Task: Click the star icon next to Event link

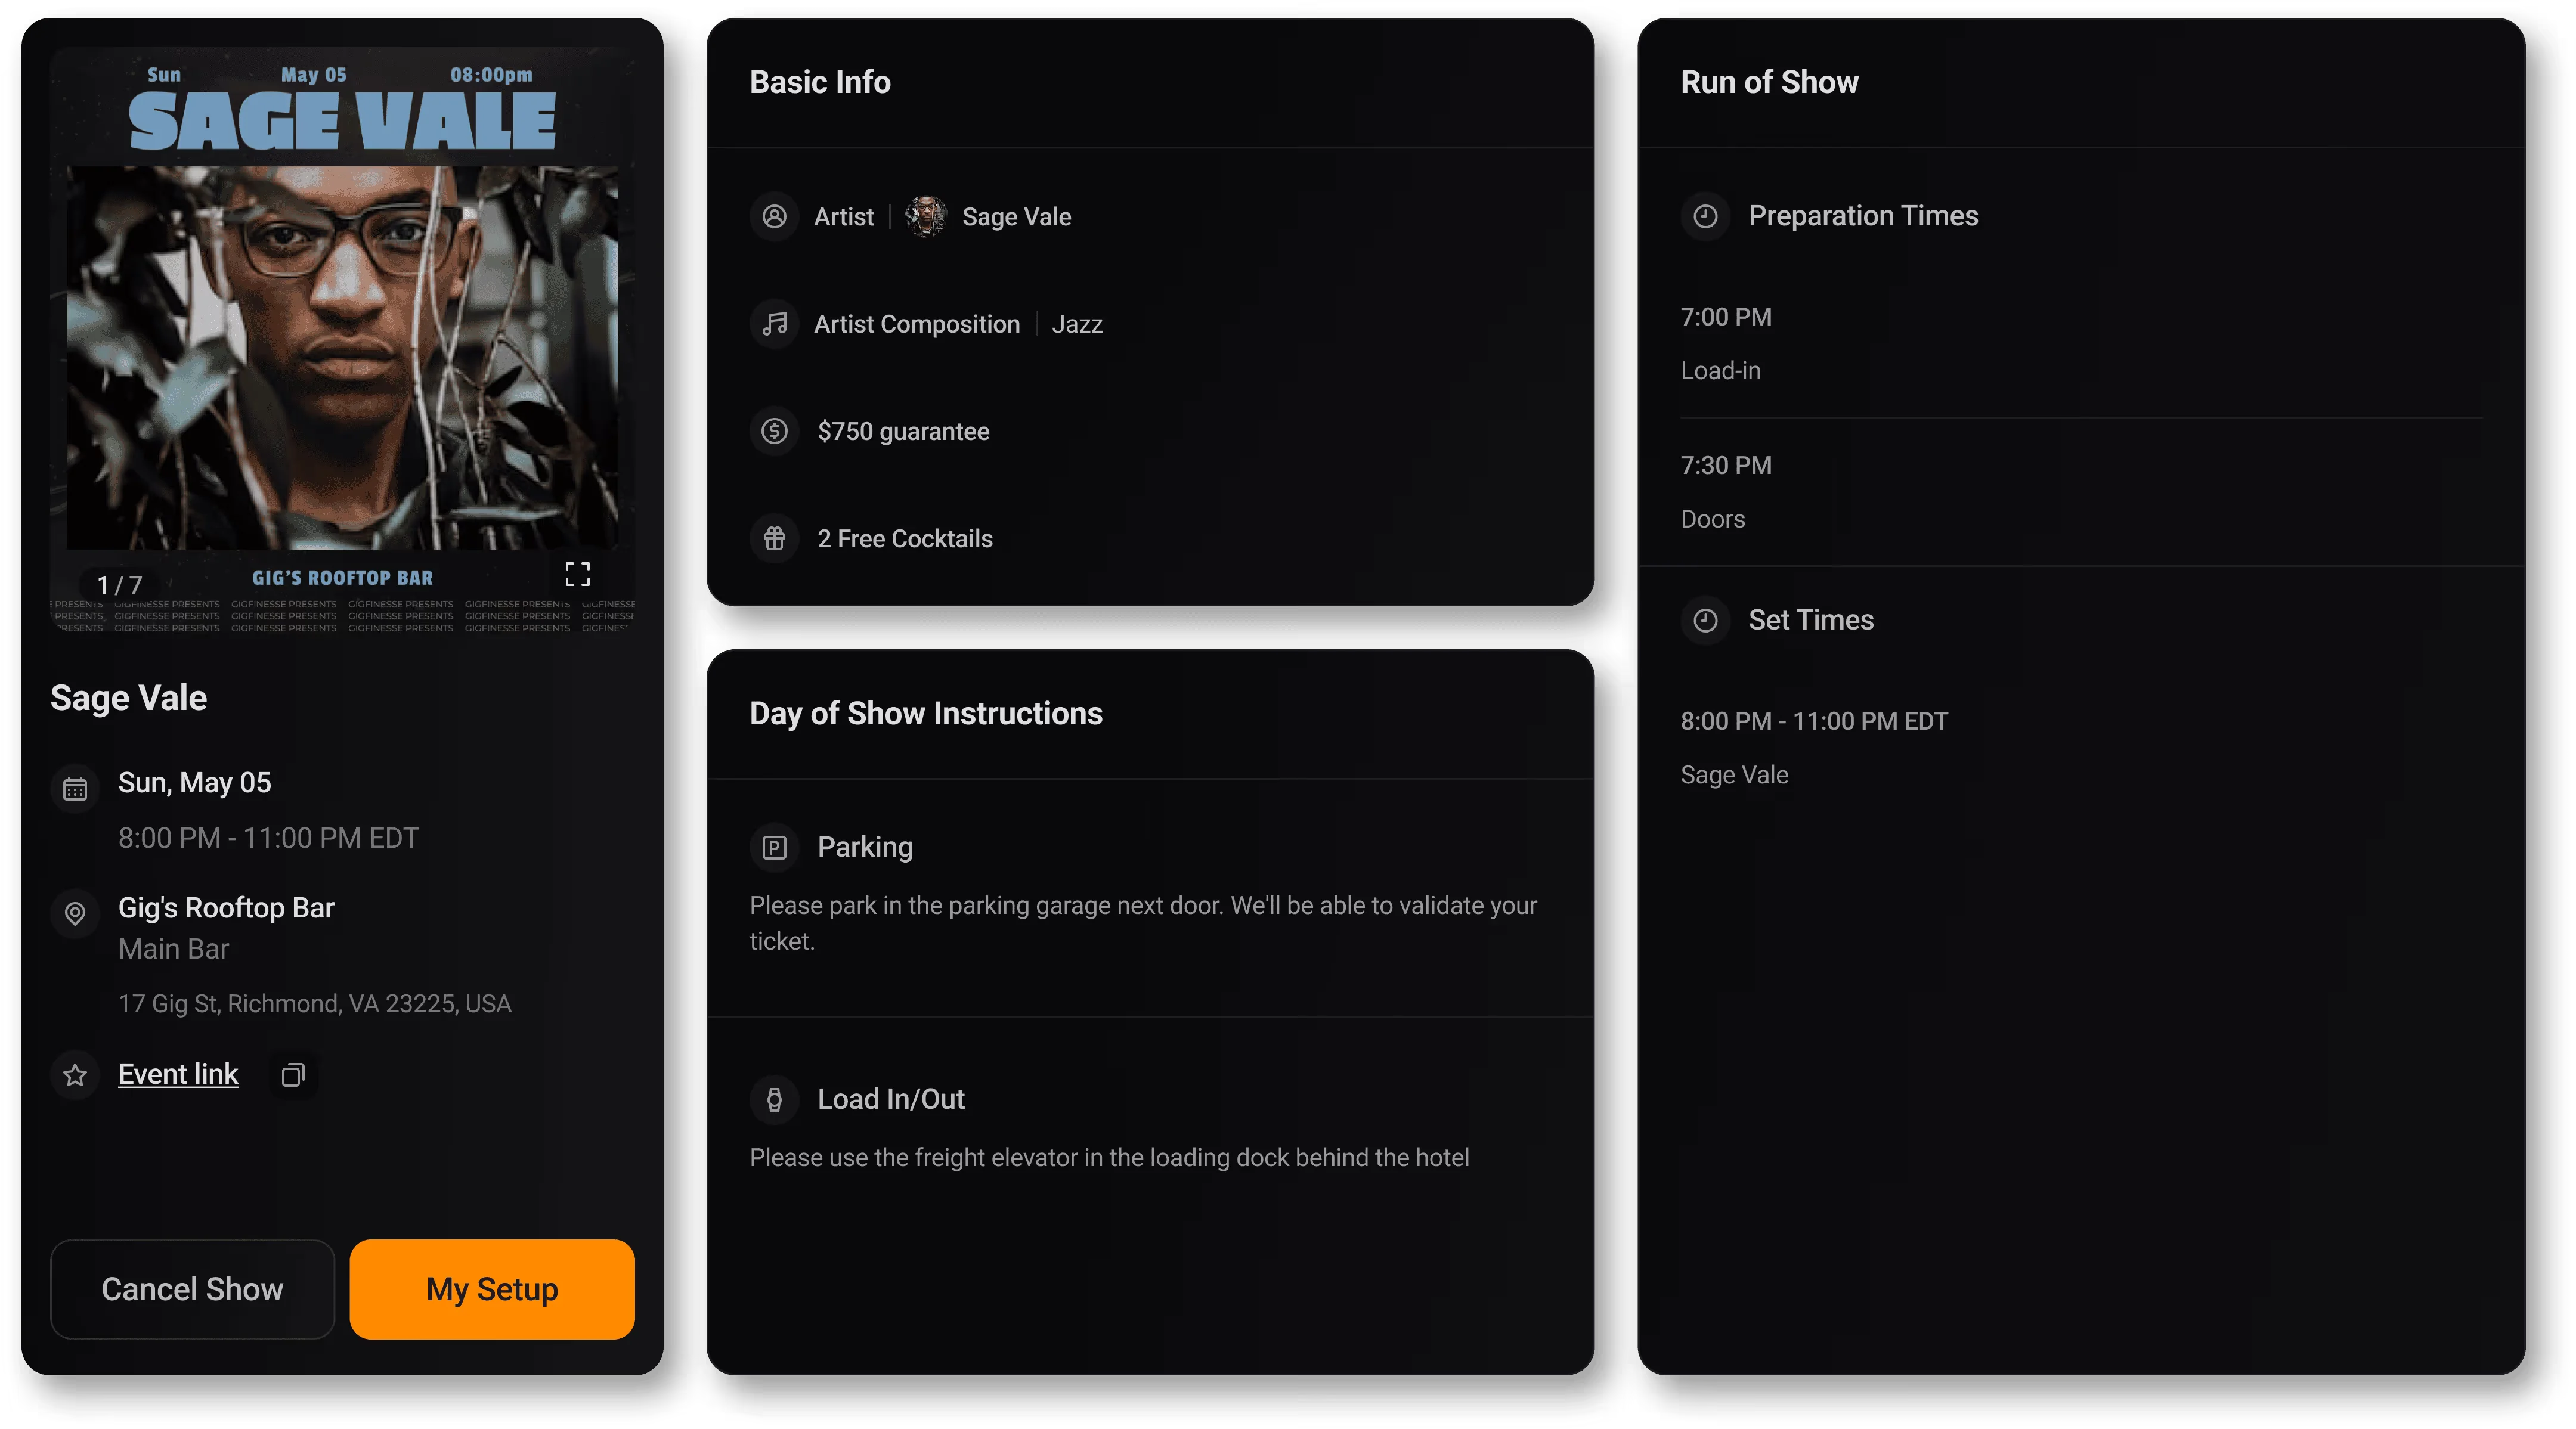Action: pos(75,1075)
